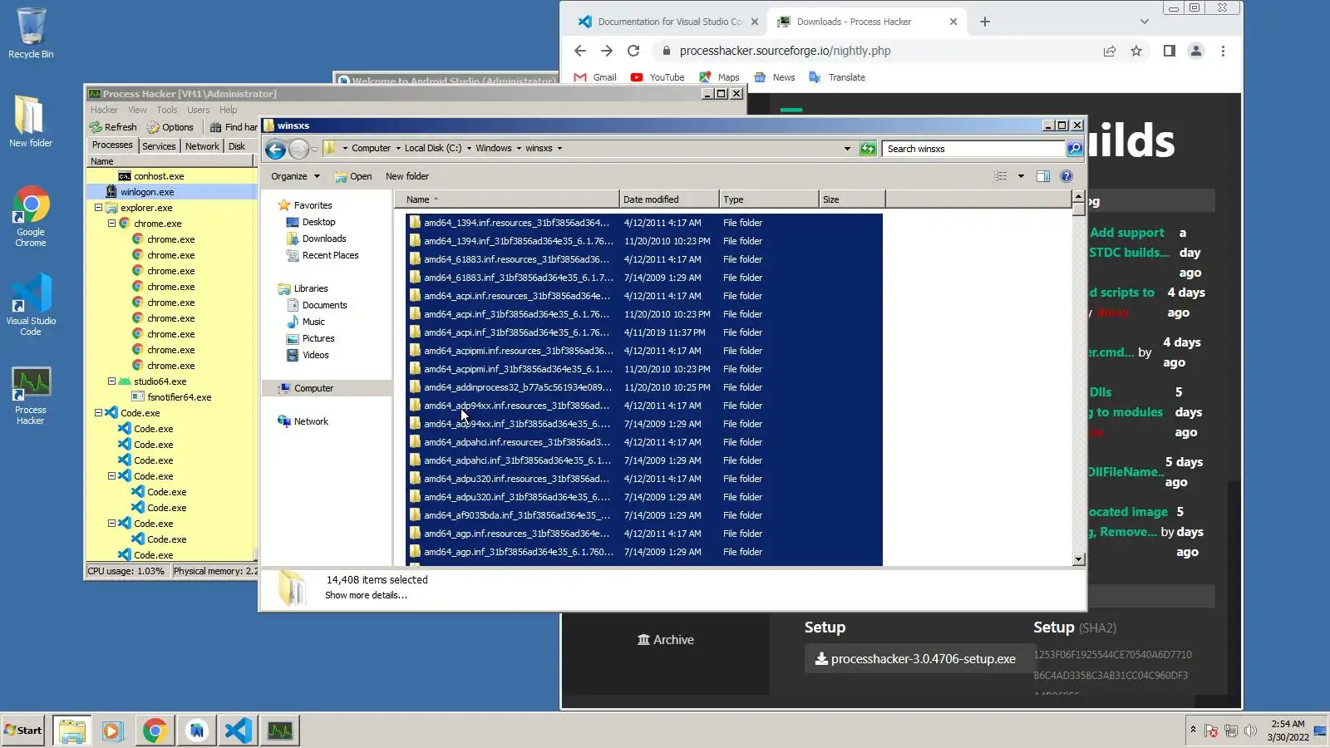Viewport: 1330px width, 748px height.
Task: Expand the address bar history dropdown
Action: (847, 149)
